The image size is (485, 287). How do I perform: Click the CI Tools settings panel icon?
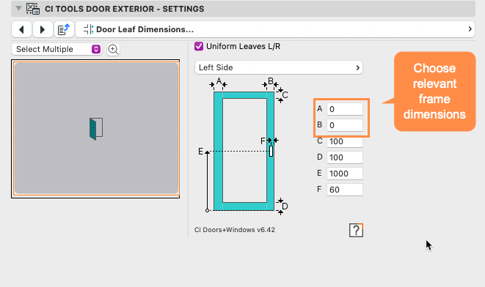pyautogui.click(x=33, y=9)
